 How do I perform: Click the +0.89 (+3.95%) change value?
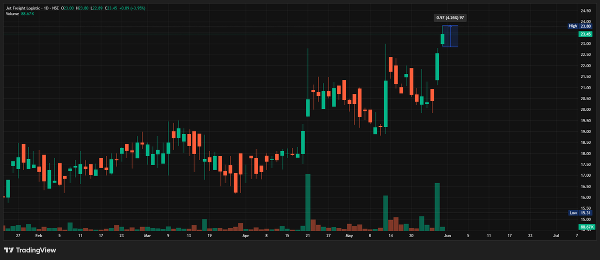[x=132, y=8]
